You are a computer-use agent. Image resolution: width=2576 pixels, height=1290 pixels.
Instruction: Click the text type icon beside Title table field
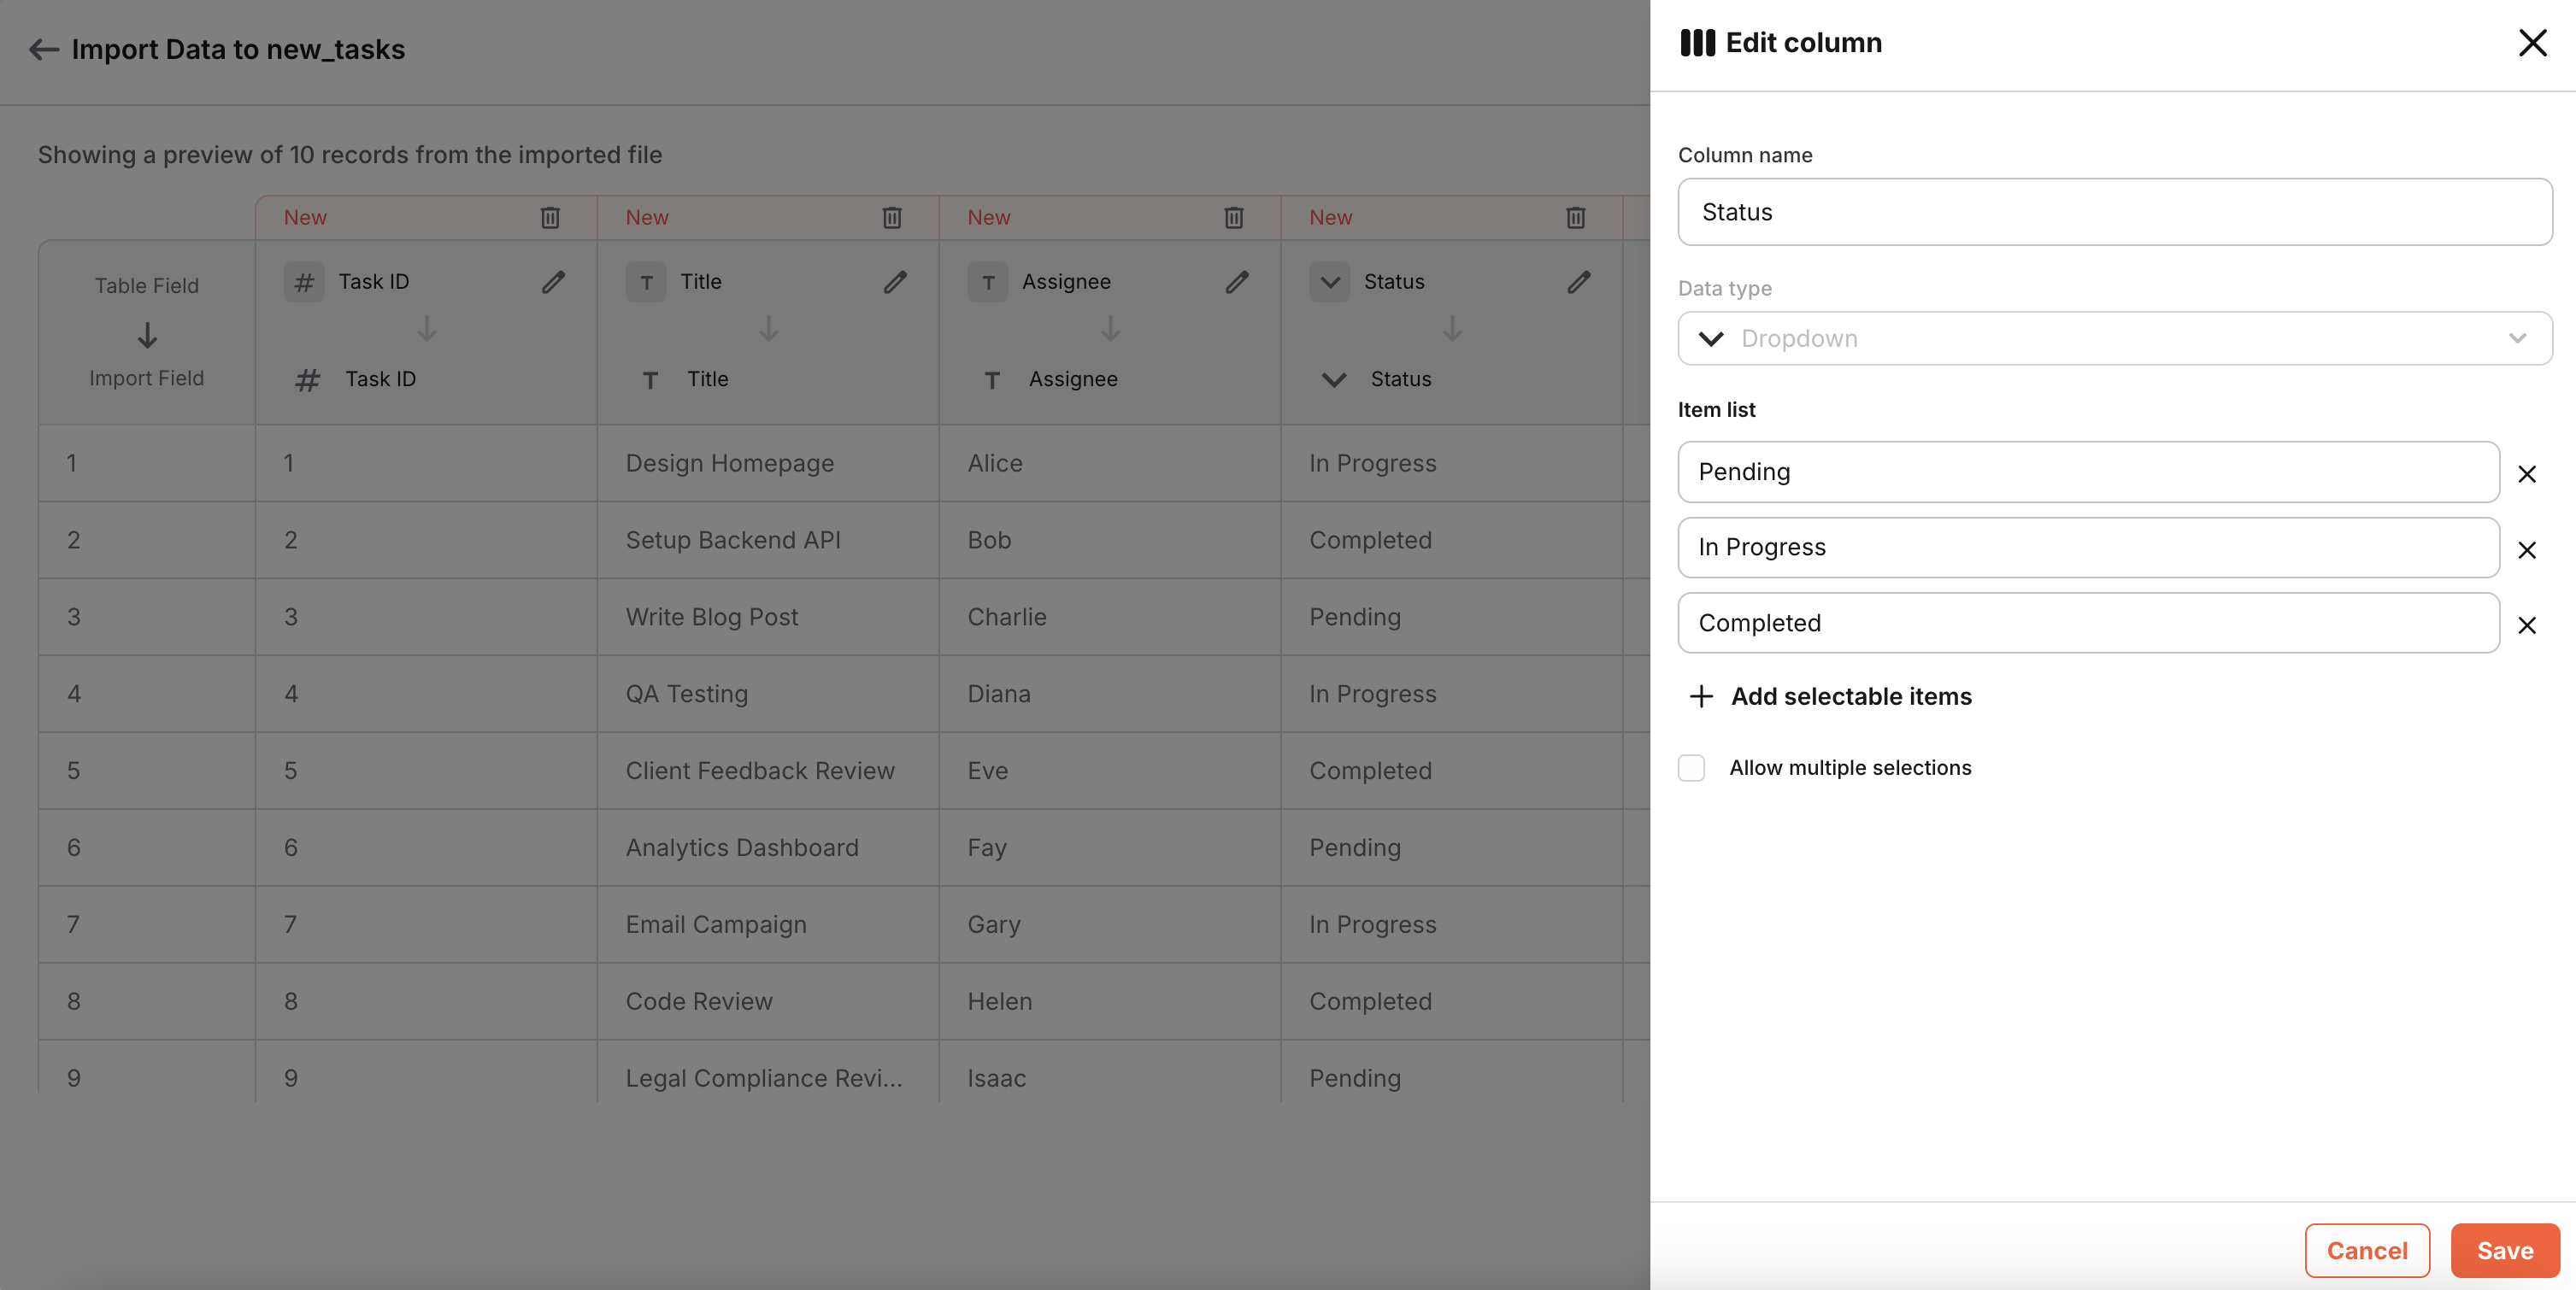tap(646, 282)
